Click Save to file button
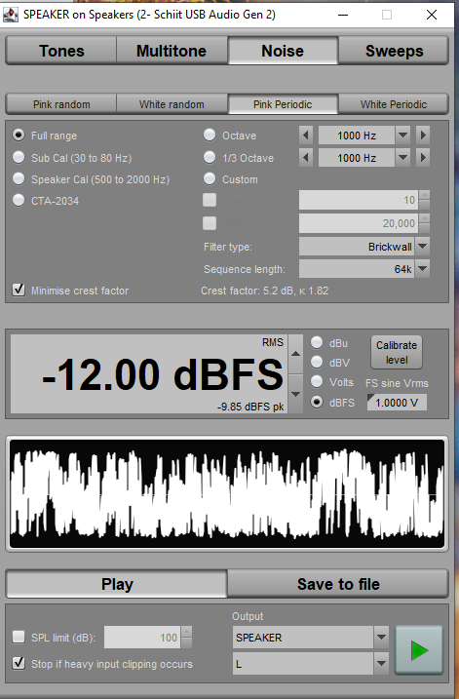Screen dimensions: 459x699 pyautogui.click(x=338, y=584)
